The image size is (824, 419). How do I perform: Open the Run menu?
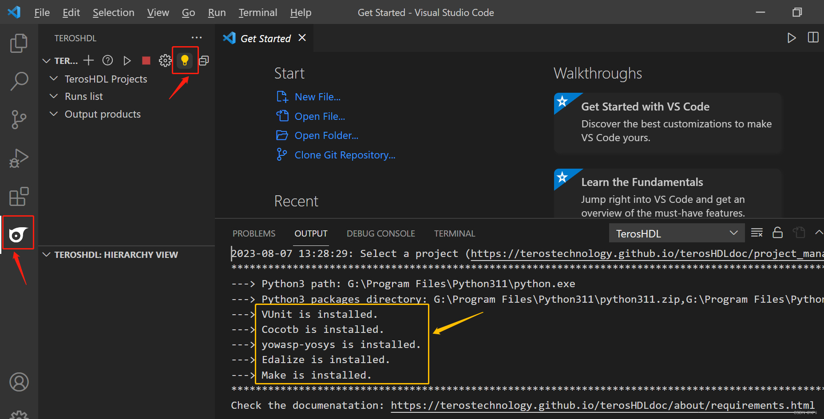pos(217,12)
